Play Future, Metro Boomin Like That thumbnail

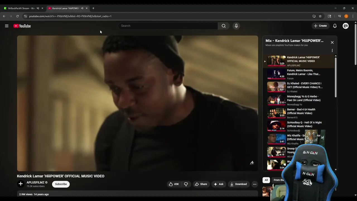(276, 74)
